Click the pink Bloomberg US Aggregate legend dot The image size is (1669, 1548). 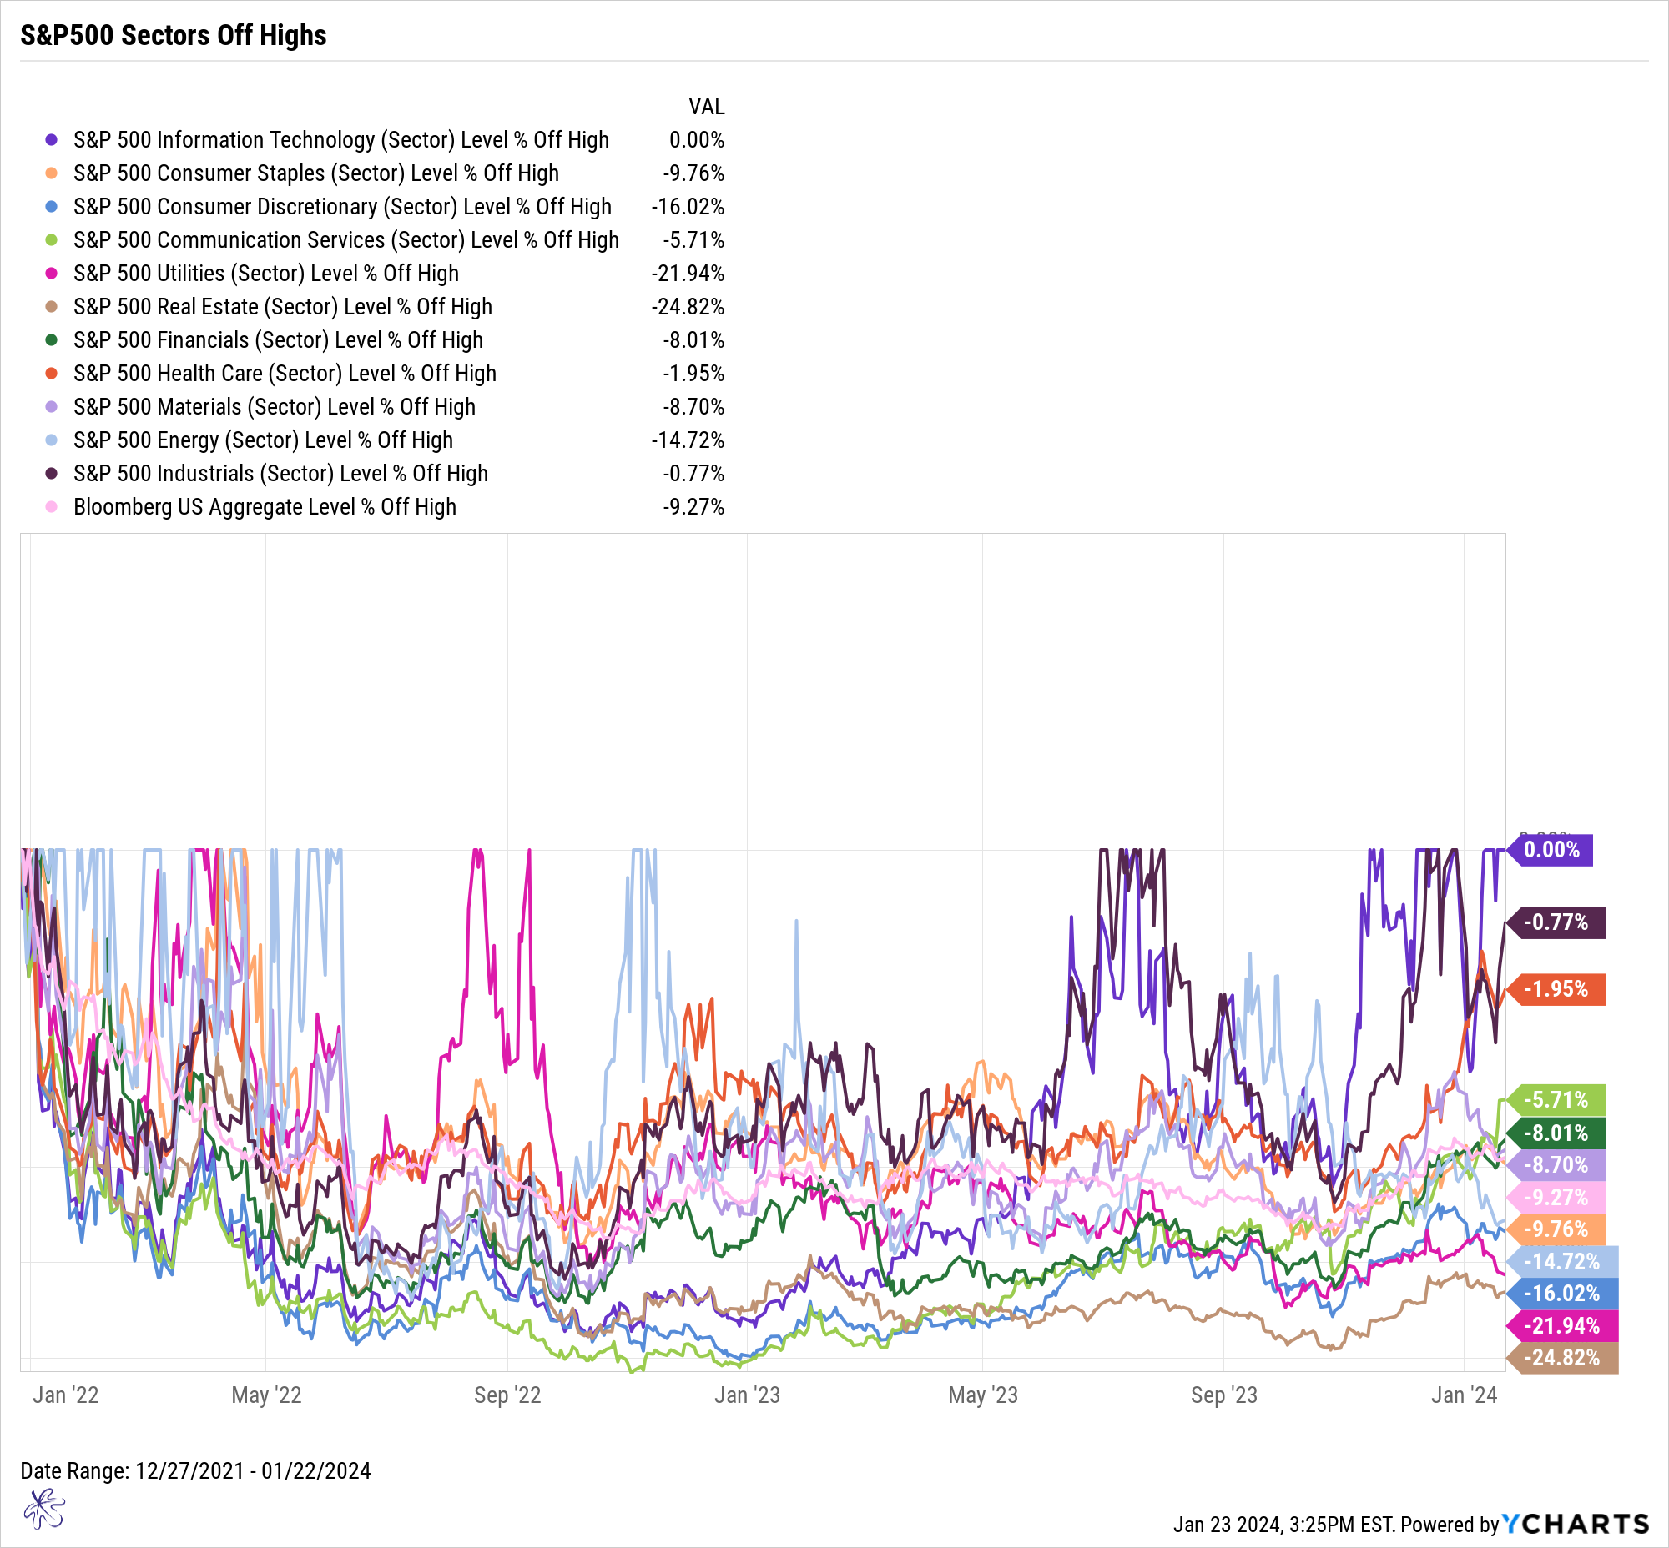(51, 508)
